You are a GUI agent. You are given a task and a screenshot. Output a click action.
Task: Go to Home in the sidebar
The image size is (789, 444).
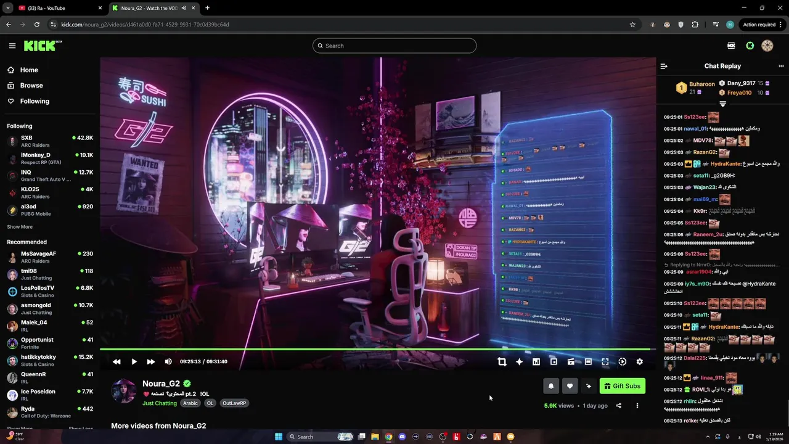[x=29, y=70]
